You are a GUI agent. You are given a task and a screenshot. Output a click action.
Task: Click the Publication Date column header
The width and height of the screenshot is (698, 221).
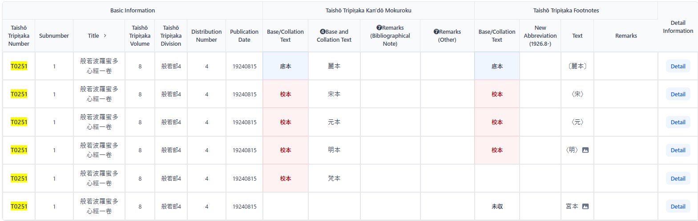click(244, 36)
